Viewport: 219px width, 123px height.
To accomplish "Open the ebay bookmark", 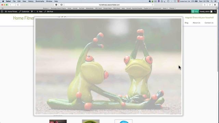I will [x=123, y=8].
